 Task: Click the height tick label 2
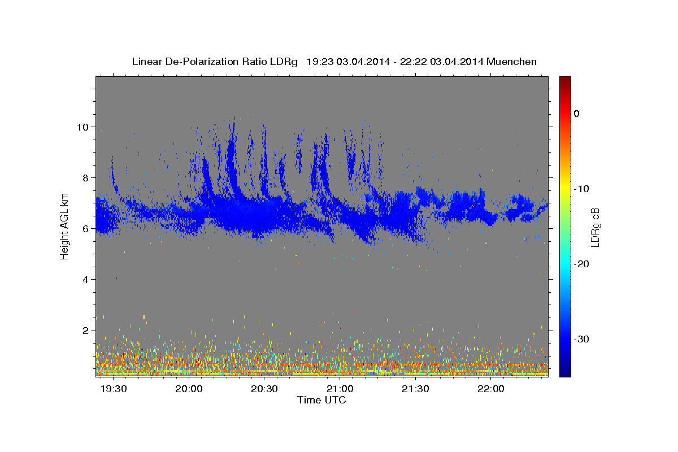(86, 330)
